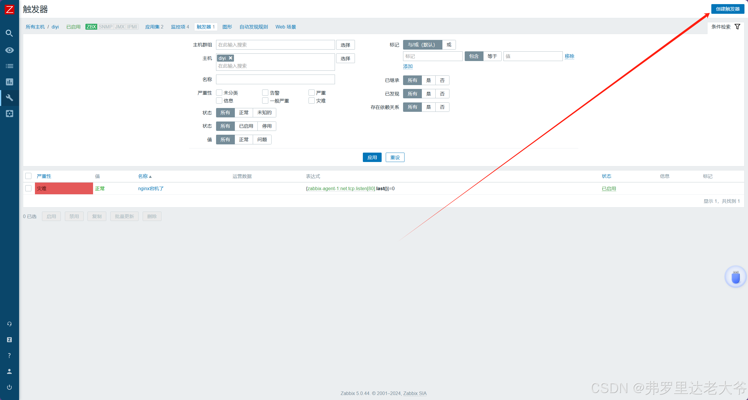Select the nginx宕机了 trigger row checkbox
This screenshot has height=400, width=748.
[x=28, y=188]
